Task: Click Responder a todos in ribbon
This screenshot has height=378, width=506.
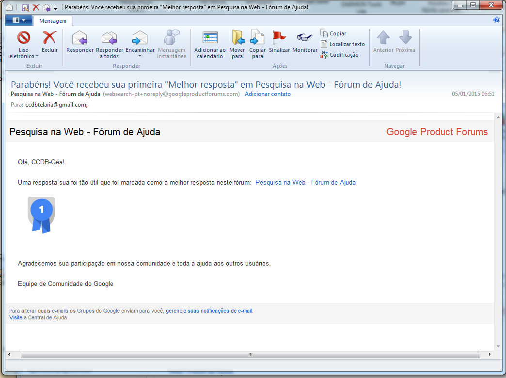Action: click(110, 38)
